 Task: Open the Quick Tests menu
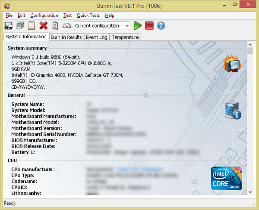point(88,15)
